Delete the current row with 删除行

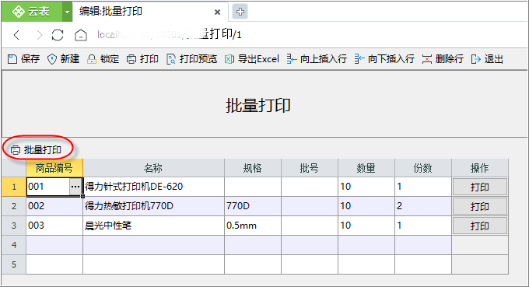pos(443,59)
